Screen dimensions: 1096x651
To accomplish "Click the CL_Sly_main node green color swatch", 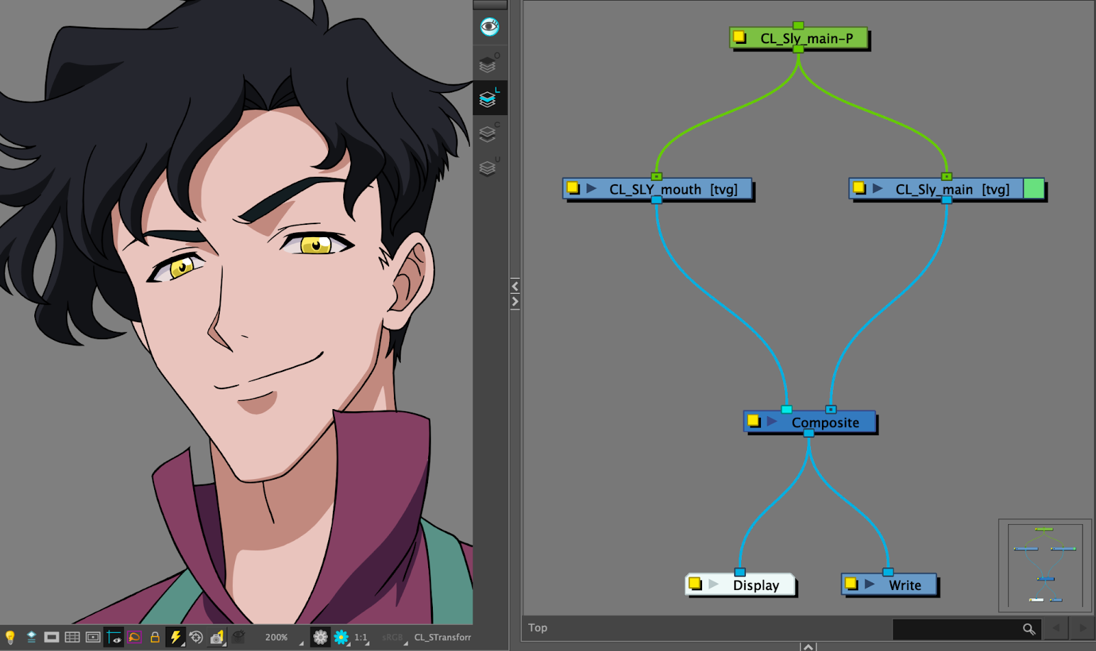I will coord(1034,188).
